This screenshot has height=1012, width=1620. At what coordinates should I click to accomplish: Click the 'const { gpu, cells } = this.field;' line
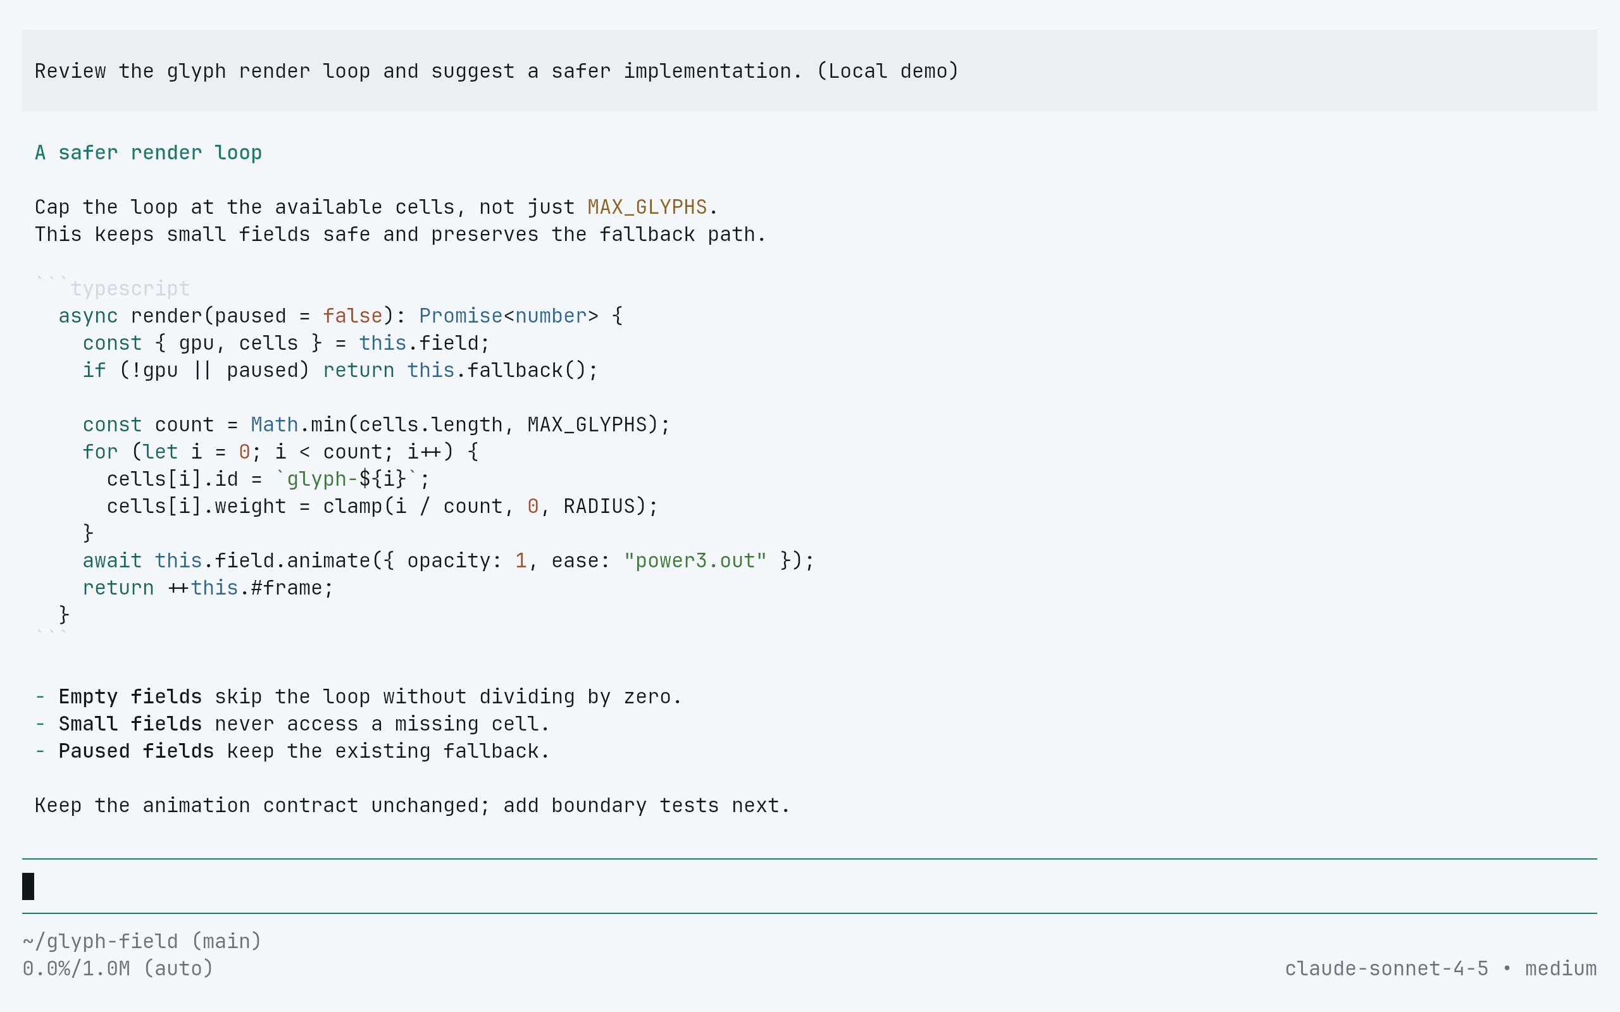point(286,343)
